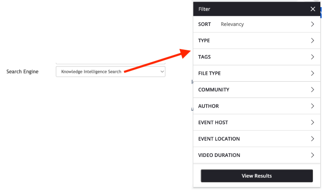Click the EVENT HOST chevron arrow
This screenshot has height=190, width=322.
pyautogui.click(x=312, y=123)
